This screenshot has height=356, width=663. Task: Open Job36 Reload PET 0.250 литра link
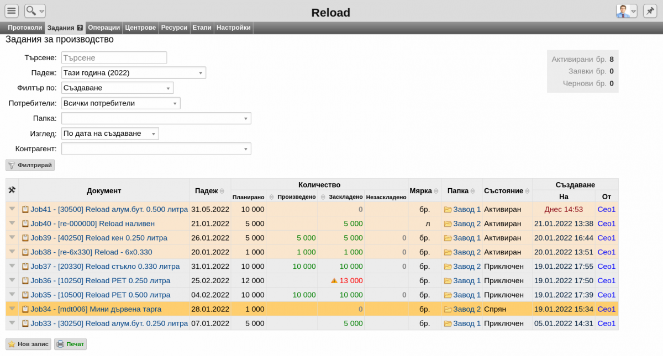(101, 280)
